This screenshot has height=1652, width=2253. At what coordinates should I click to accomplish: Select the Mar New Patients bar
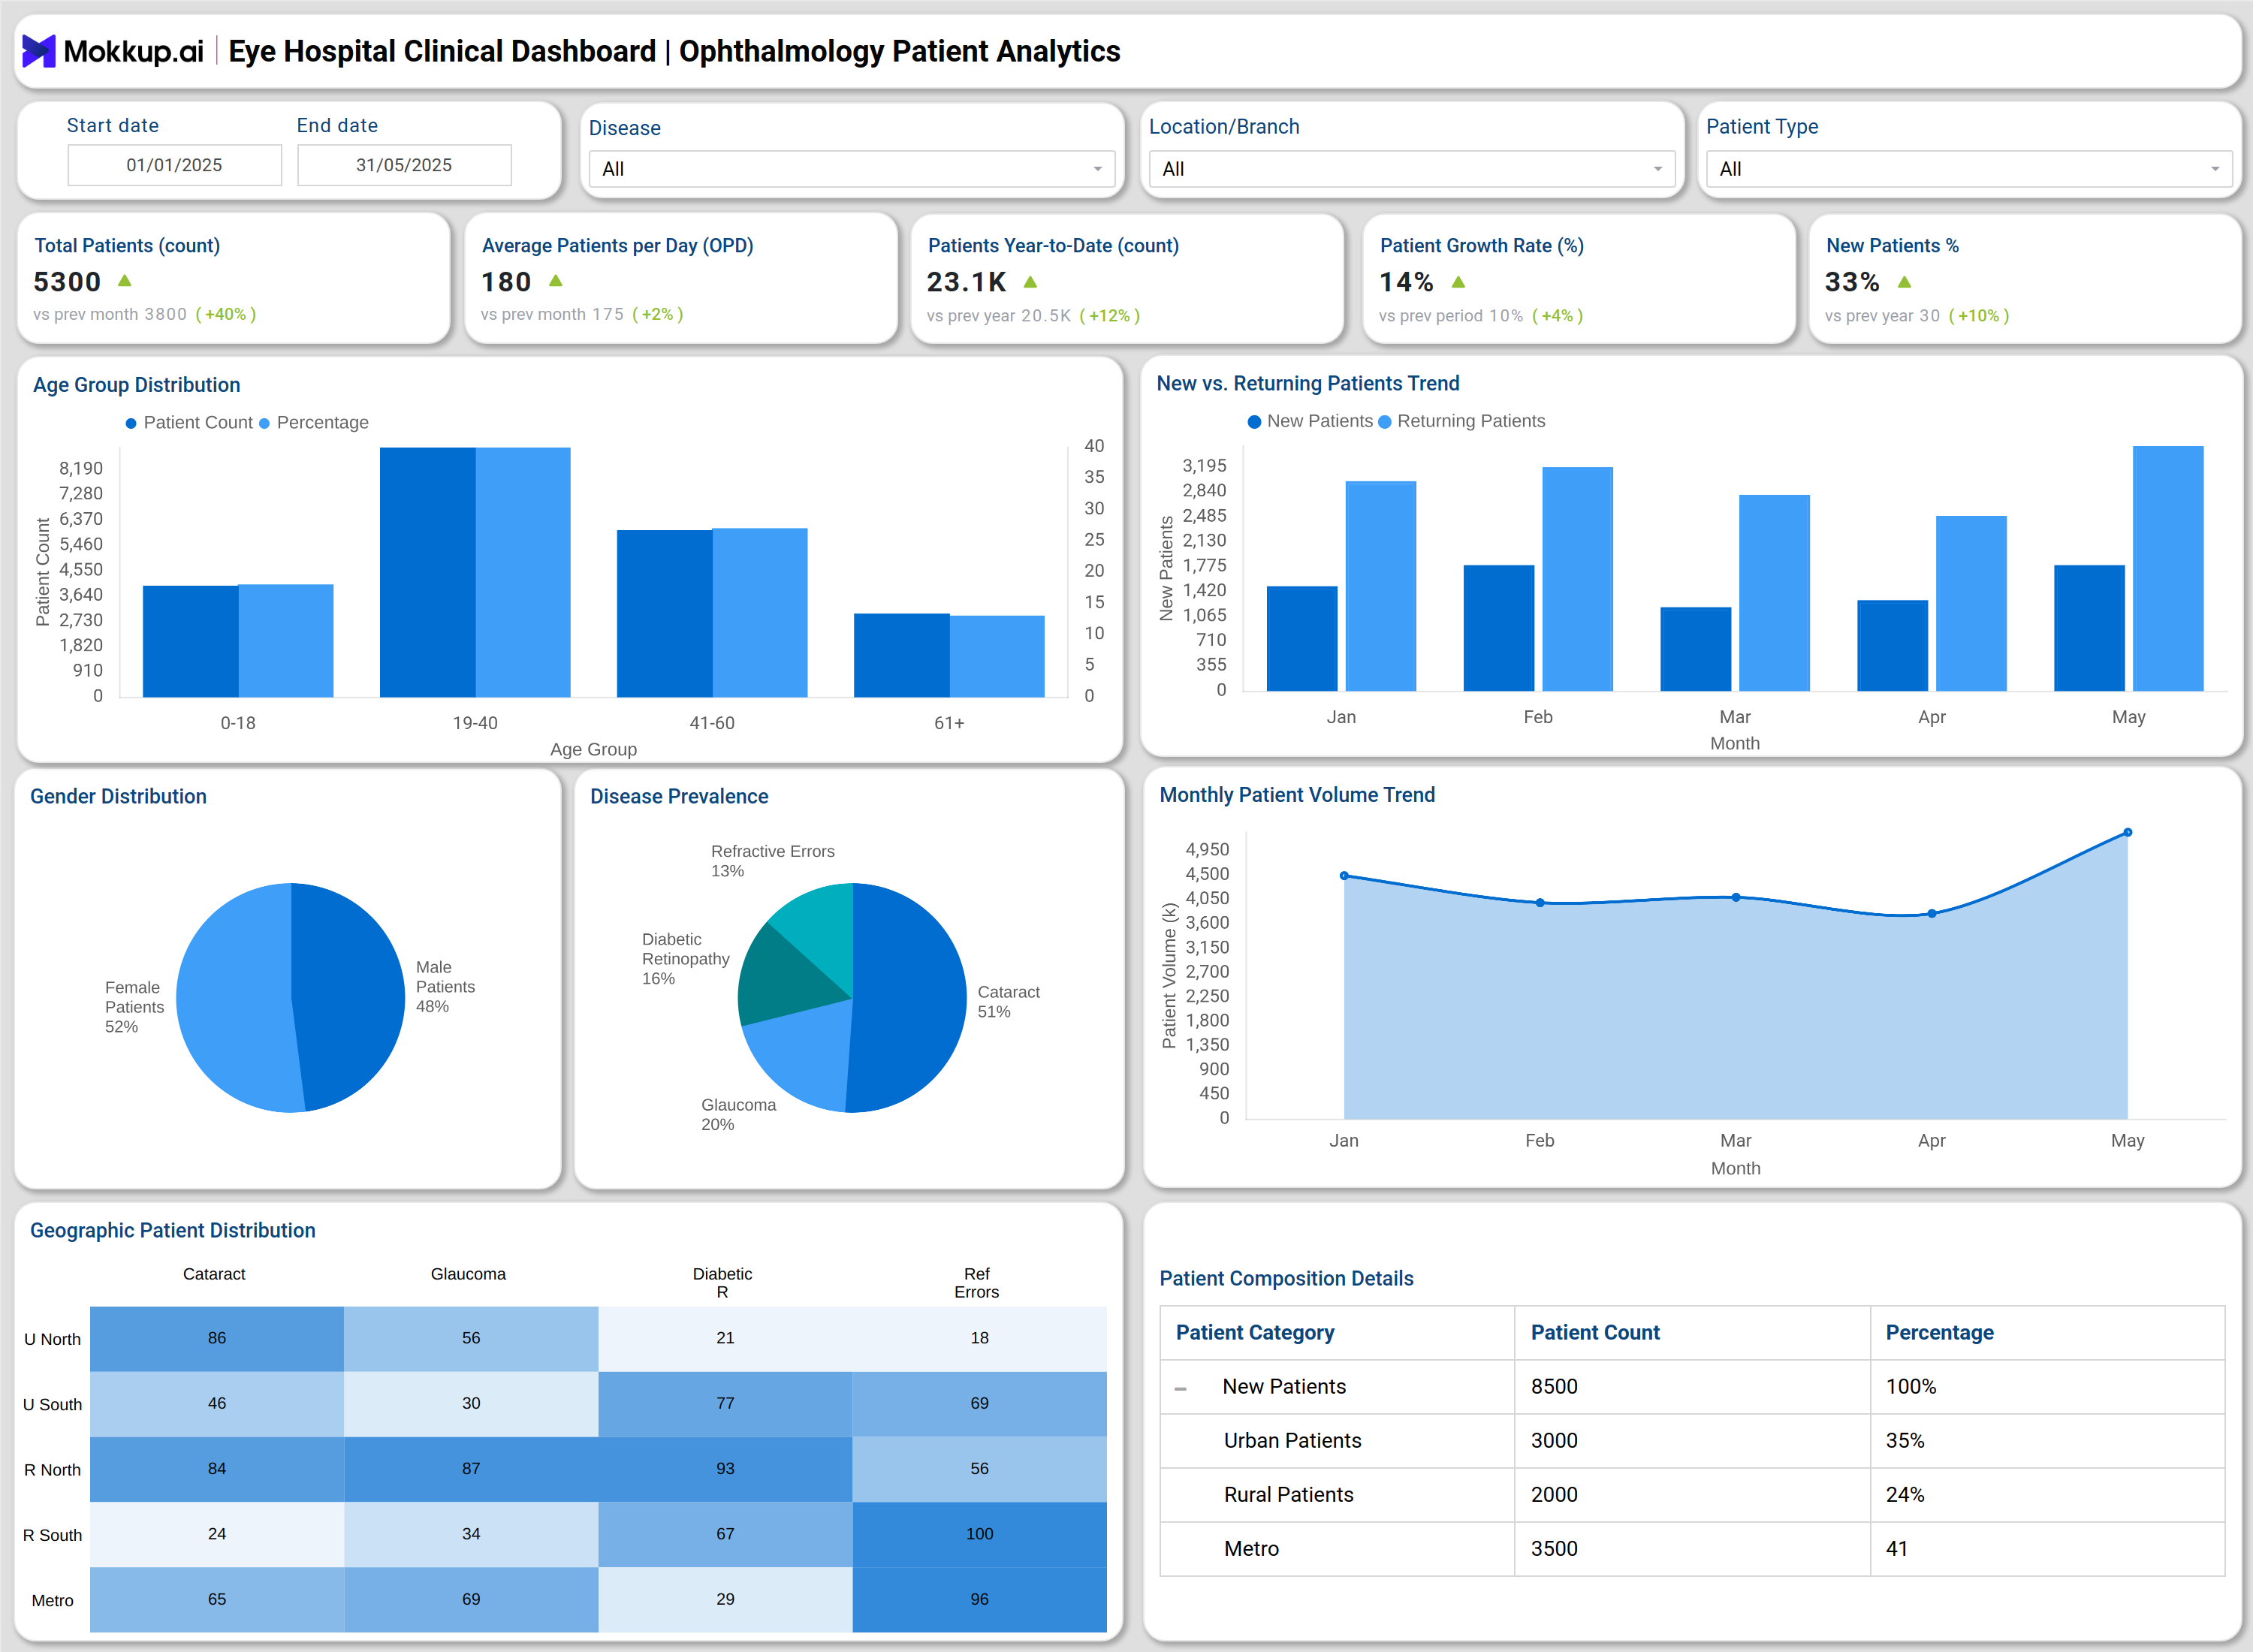pos(1696,649)
